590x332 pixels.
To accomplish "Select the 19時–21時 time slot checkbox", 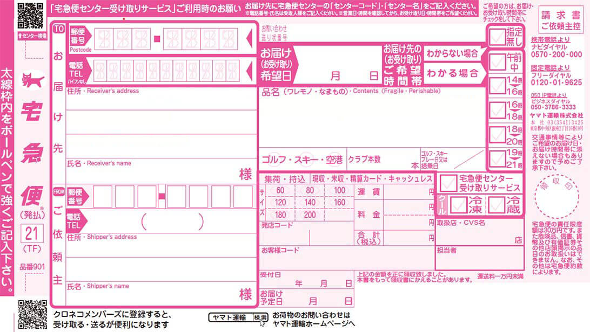I will (x=497, y=158).
